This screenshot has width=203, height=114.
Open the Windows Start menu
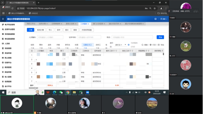coord(3,92)
